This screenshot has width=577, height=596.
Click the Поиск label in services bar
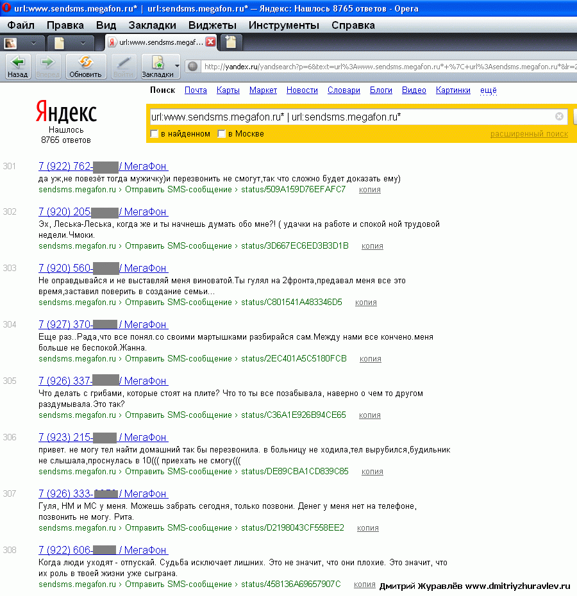(x=162, y=90)
